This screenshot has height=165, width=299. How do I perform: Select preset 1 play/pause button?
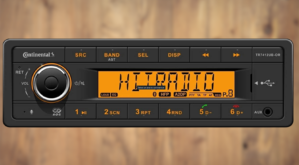(81, 112)
